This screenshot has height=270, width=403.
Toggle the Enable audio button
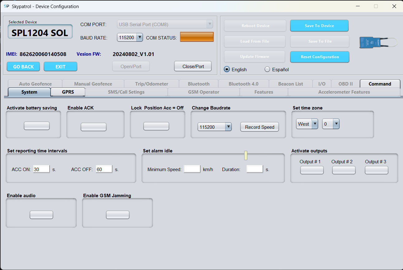coord(41,215)
